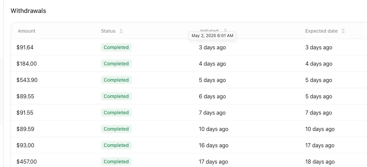The image size is (367, 167).
Task: Click Completed badge on $91.64 row
Action: point(116,47)
